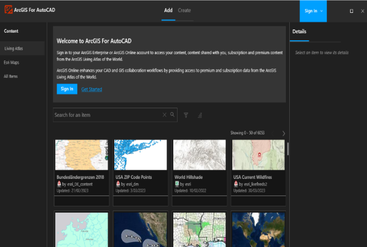
Task: Open Living Atlas content category
Action: tap(14, 49)
